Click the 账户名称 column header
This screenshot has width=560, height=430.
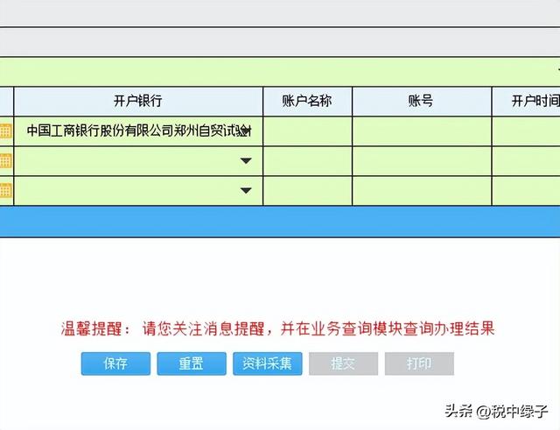(307, 101)
